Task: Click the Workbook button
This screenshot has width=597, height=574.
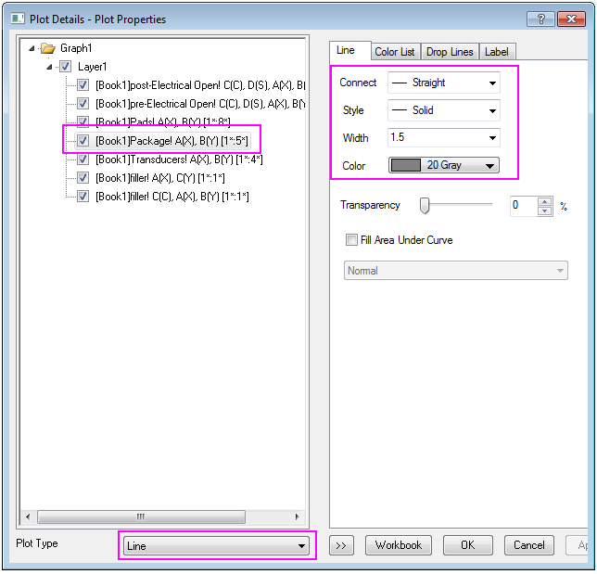Action: pos(399,545)
